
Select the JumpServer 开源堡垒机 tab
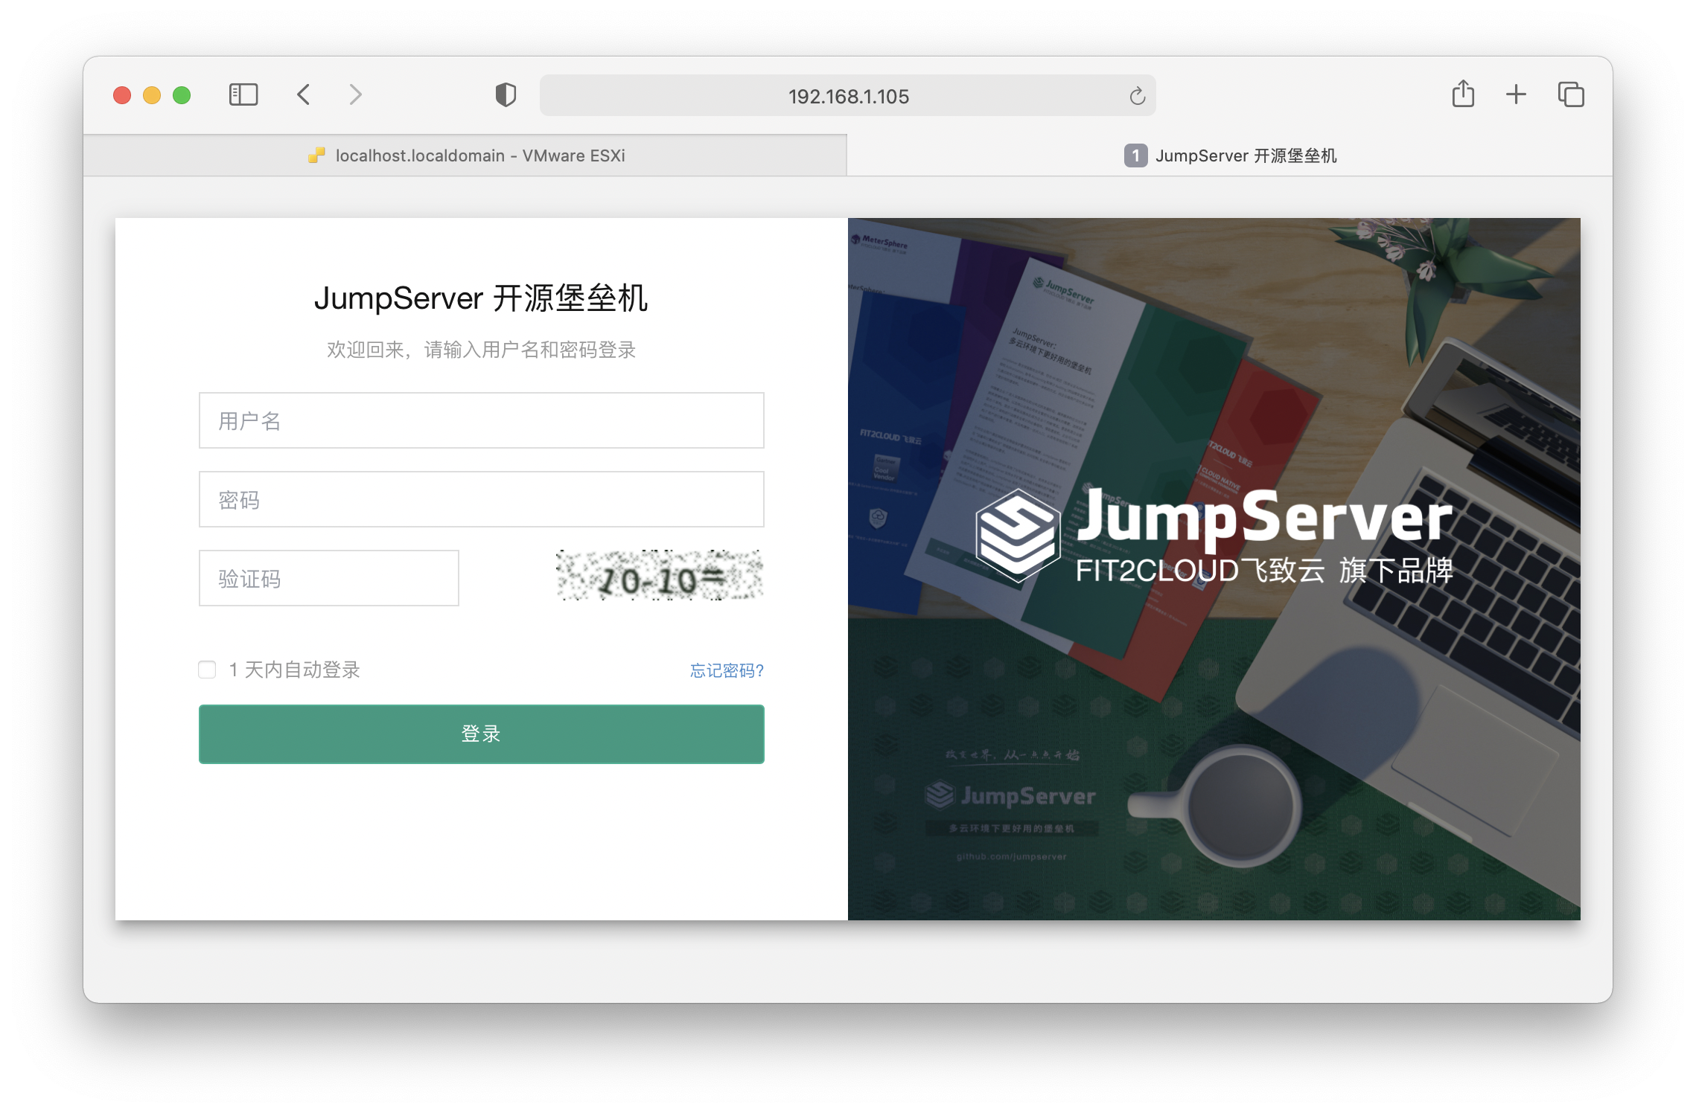tap(1230, 155)
